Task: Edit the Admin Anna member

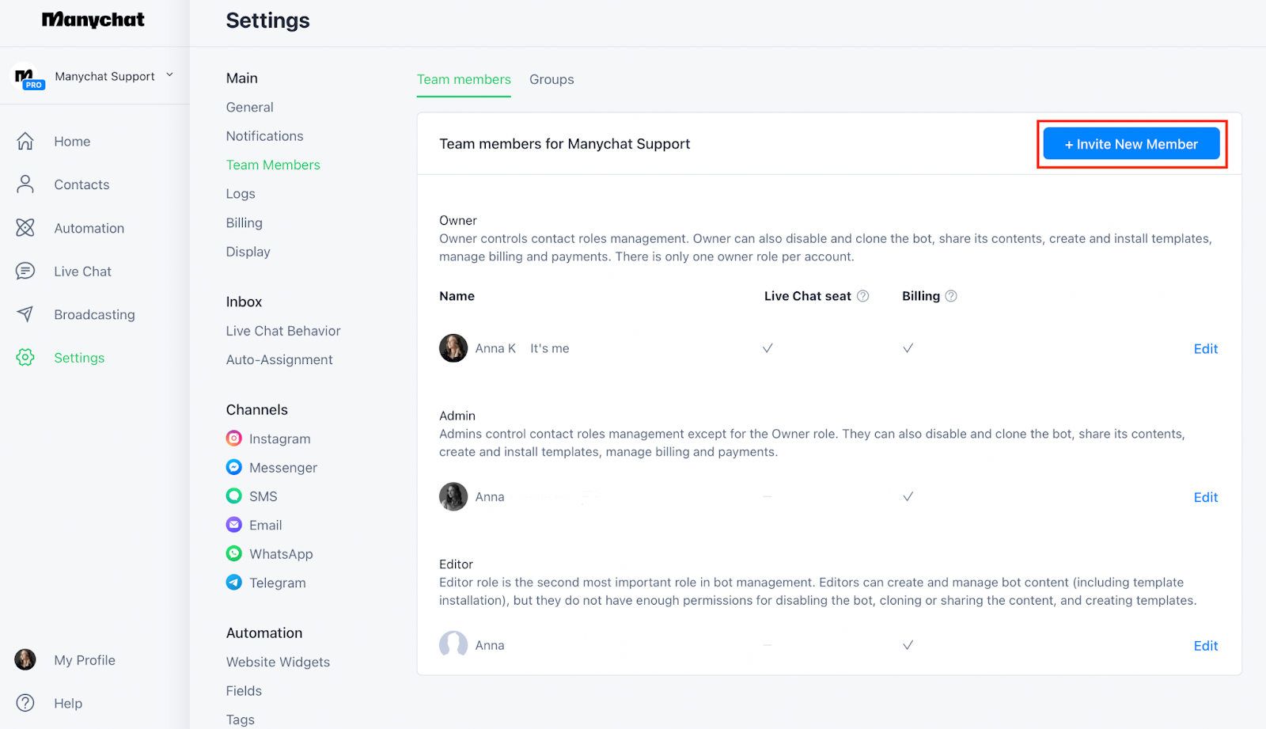Action: (x=1206, y=497)
